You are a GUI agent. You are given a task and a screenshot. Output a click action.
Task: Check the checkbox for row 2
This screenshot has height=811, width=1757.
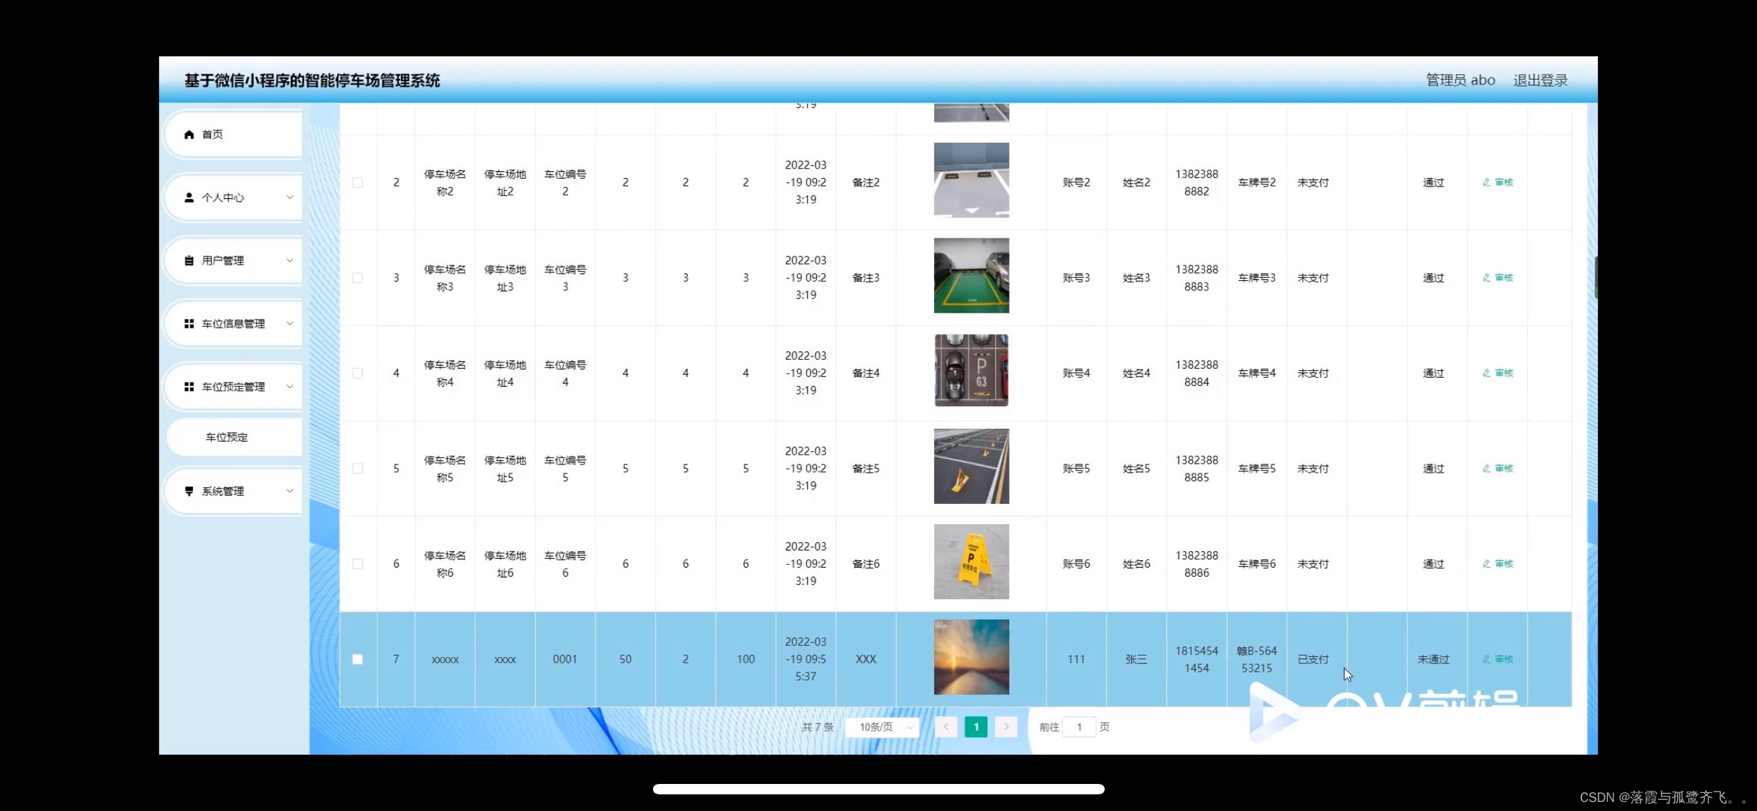[x=357, y=182]
